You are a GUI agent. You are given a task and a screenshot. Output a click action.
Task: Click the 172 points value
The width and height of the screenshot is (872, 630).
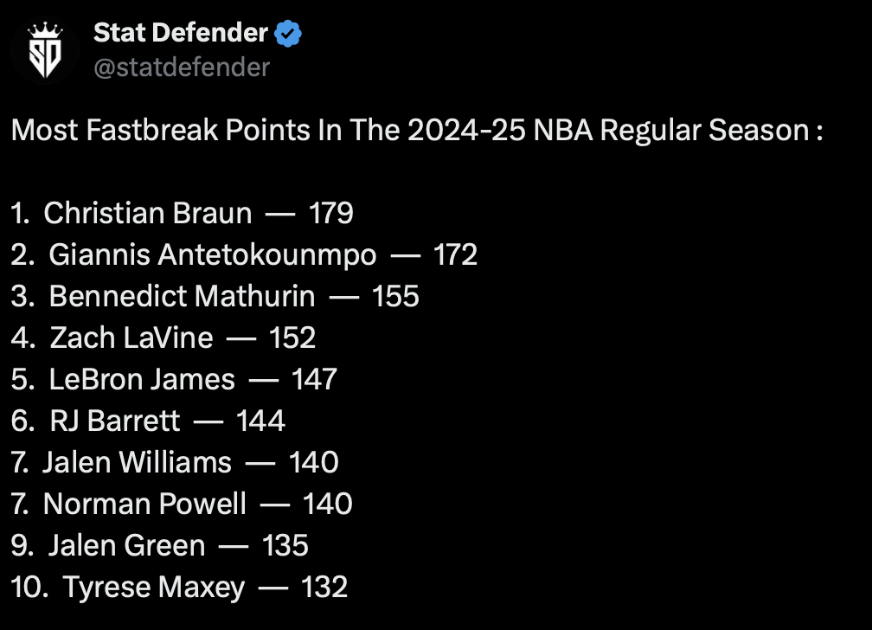point(455,254)
